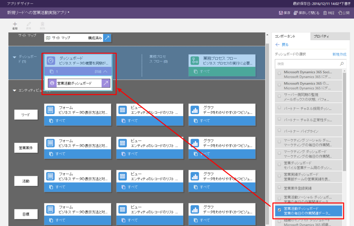Click the 新規作成 link
Viewport: 354px width, 226px height.
(339, 54)
